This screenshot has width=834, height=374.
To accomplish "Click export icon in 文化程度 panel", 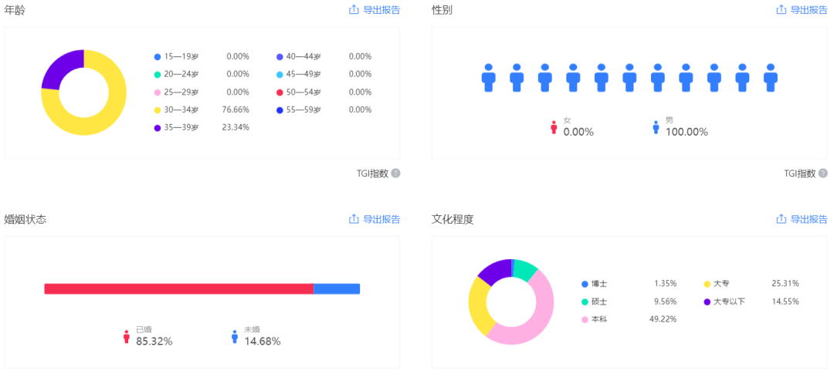I will 781,219.
